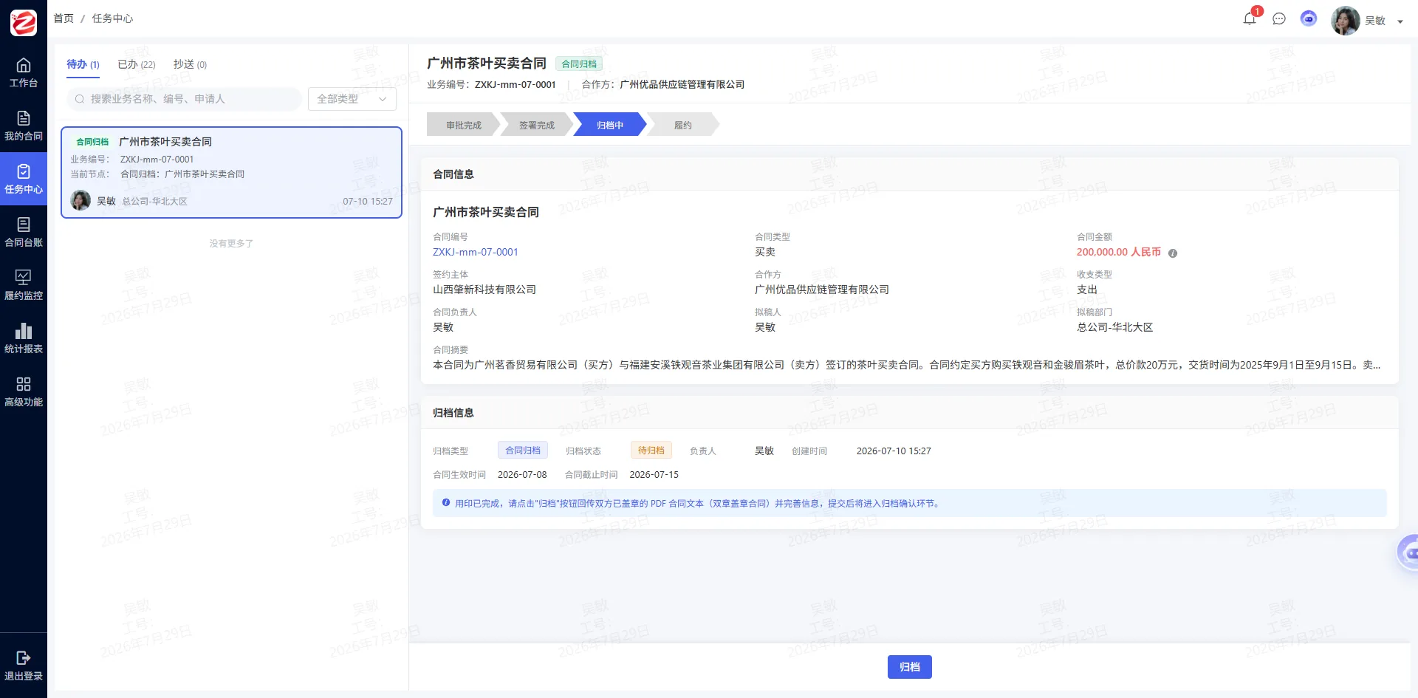Click the blue 用印已完成 notice text
Screen dimensions: 1418x698
[697, 504]
